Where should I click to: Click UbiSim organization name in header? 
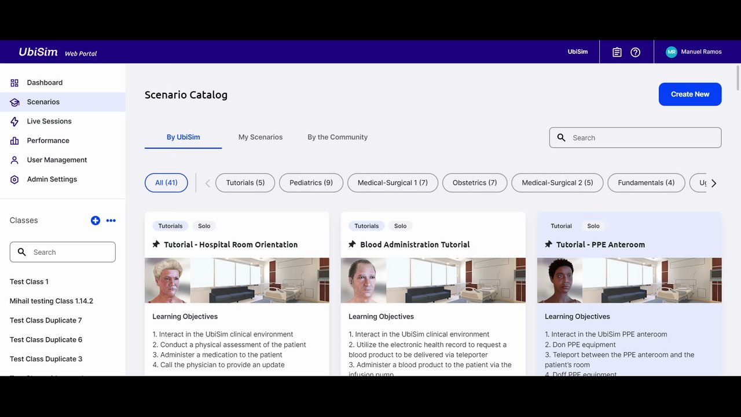pyautogui.click(x=578, y=52)
